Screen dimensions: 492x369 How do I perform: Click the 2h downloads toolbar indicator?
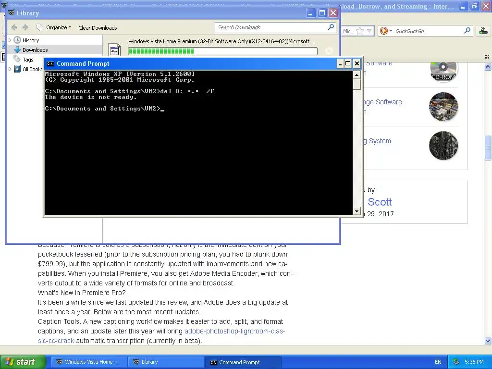[483, 30]
